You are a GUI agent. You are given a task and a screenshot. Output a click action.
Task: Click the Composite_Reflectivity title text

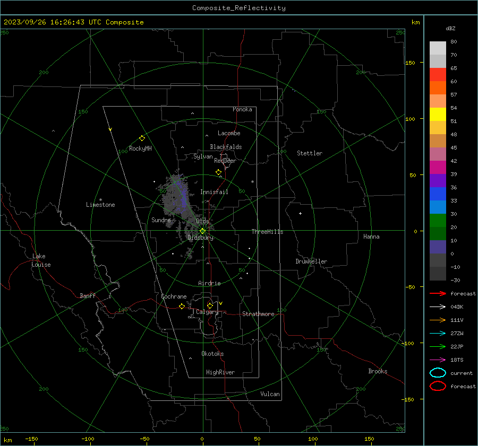(x=239, y=8)
